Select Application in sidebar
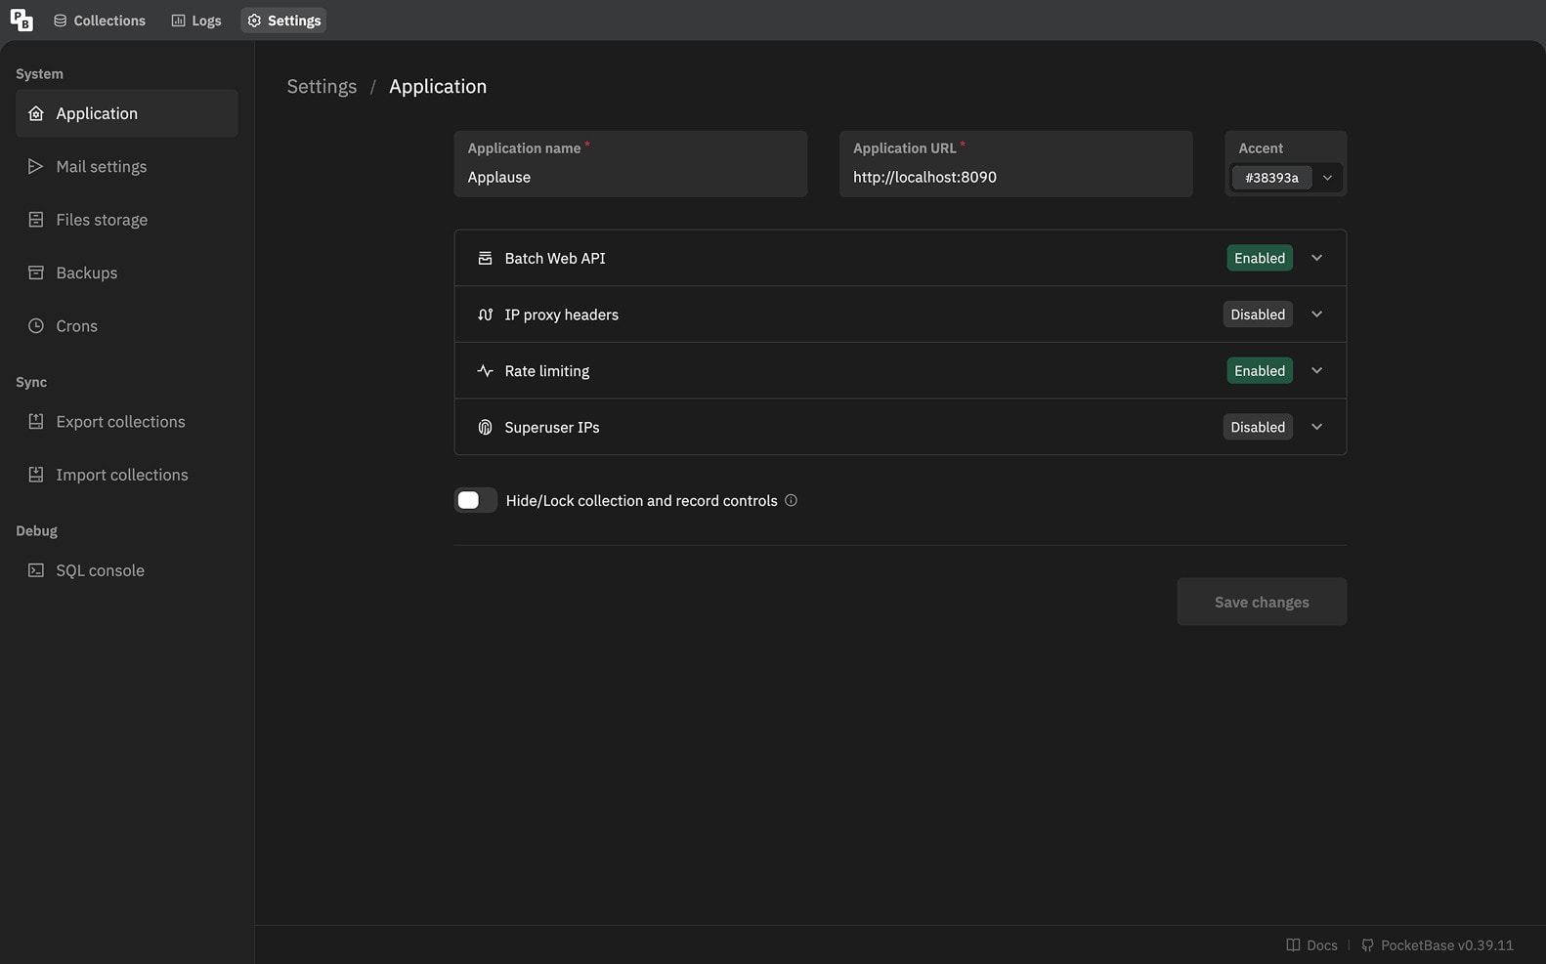1546x964 pixels. (x=127, y=113)
